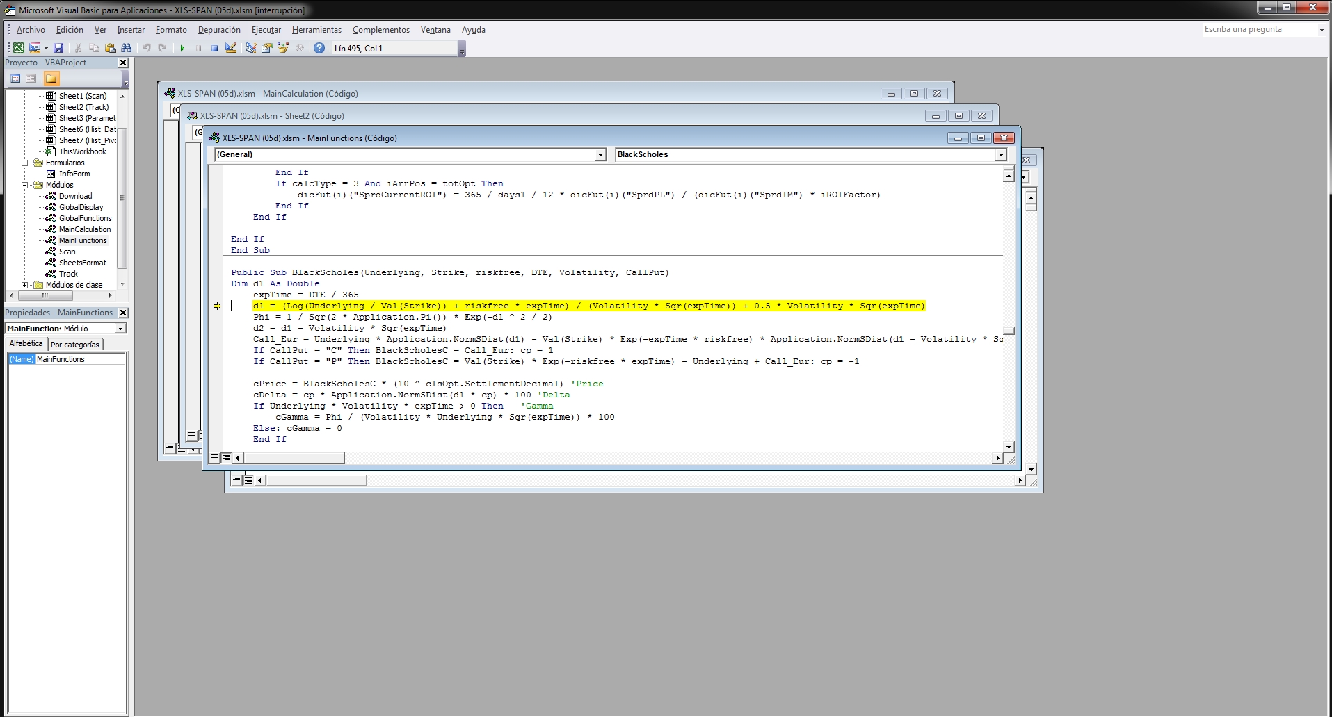Open the Complementos menu
This screenshot has width=1332, height=717.
[381, 30]
